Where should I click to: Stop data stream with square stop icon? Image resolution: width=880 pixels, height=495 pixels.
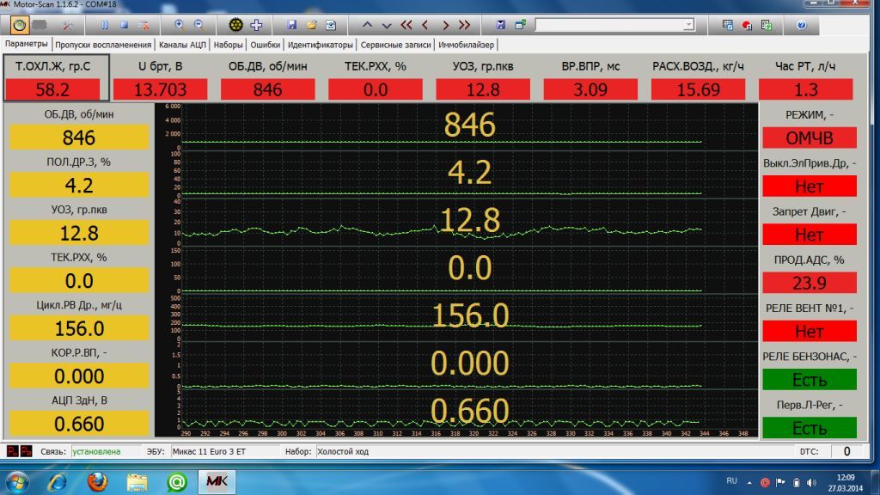[x=124, y=25]
